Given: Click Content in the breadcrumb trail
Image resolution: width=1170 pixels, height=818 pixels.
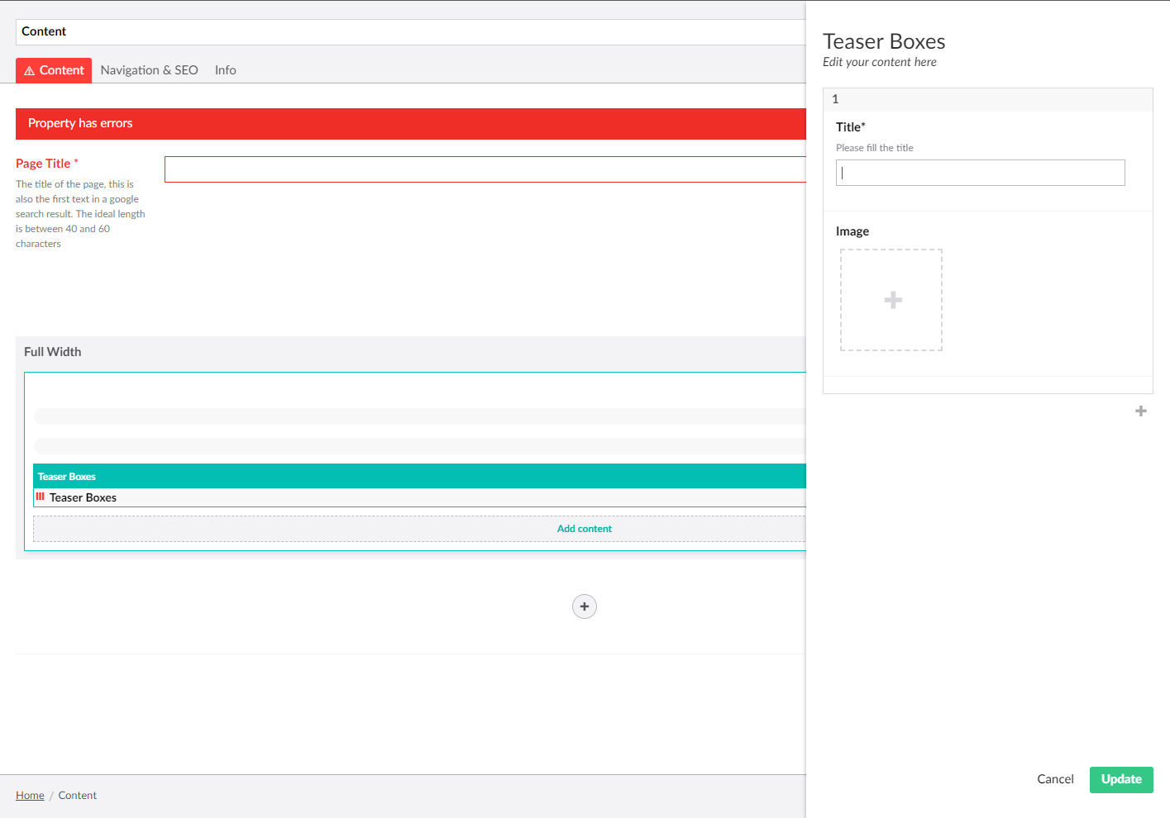Looking at the screenshot, I should click(77, 795).
